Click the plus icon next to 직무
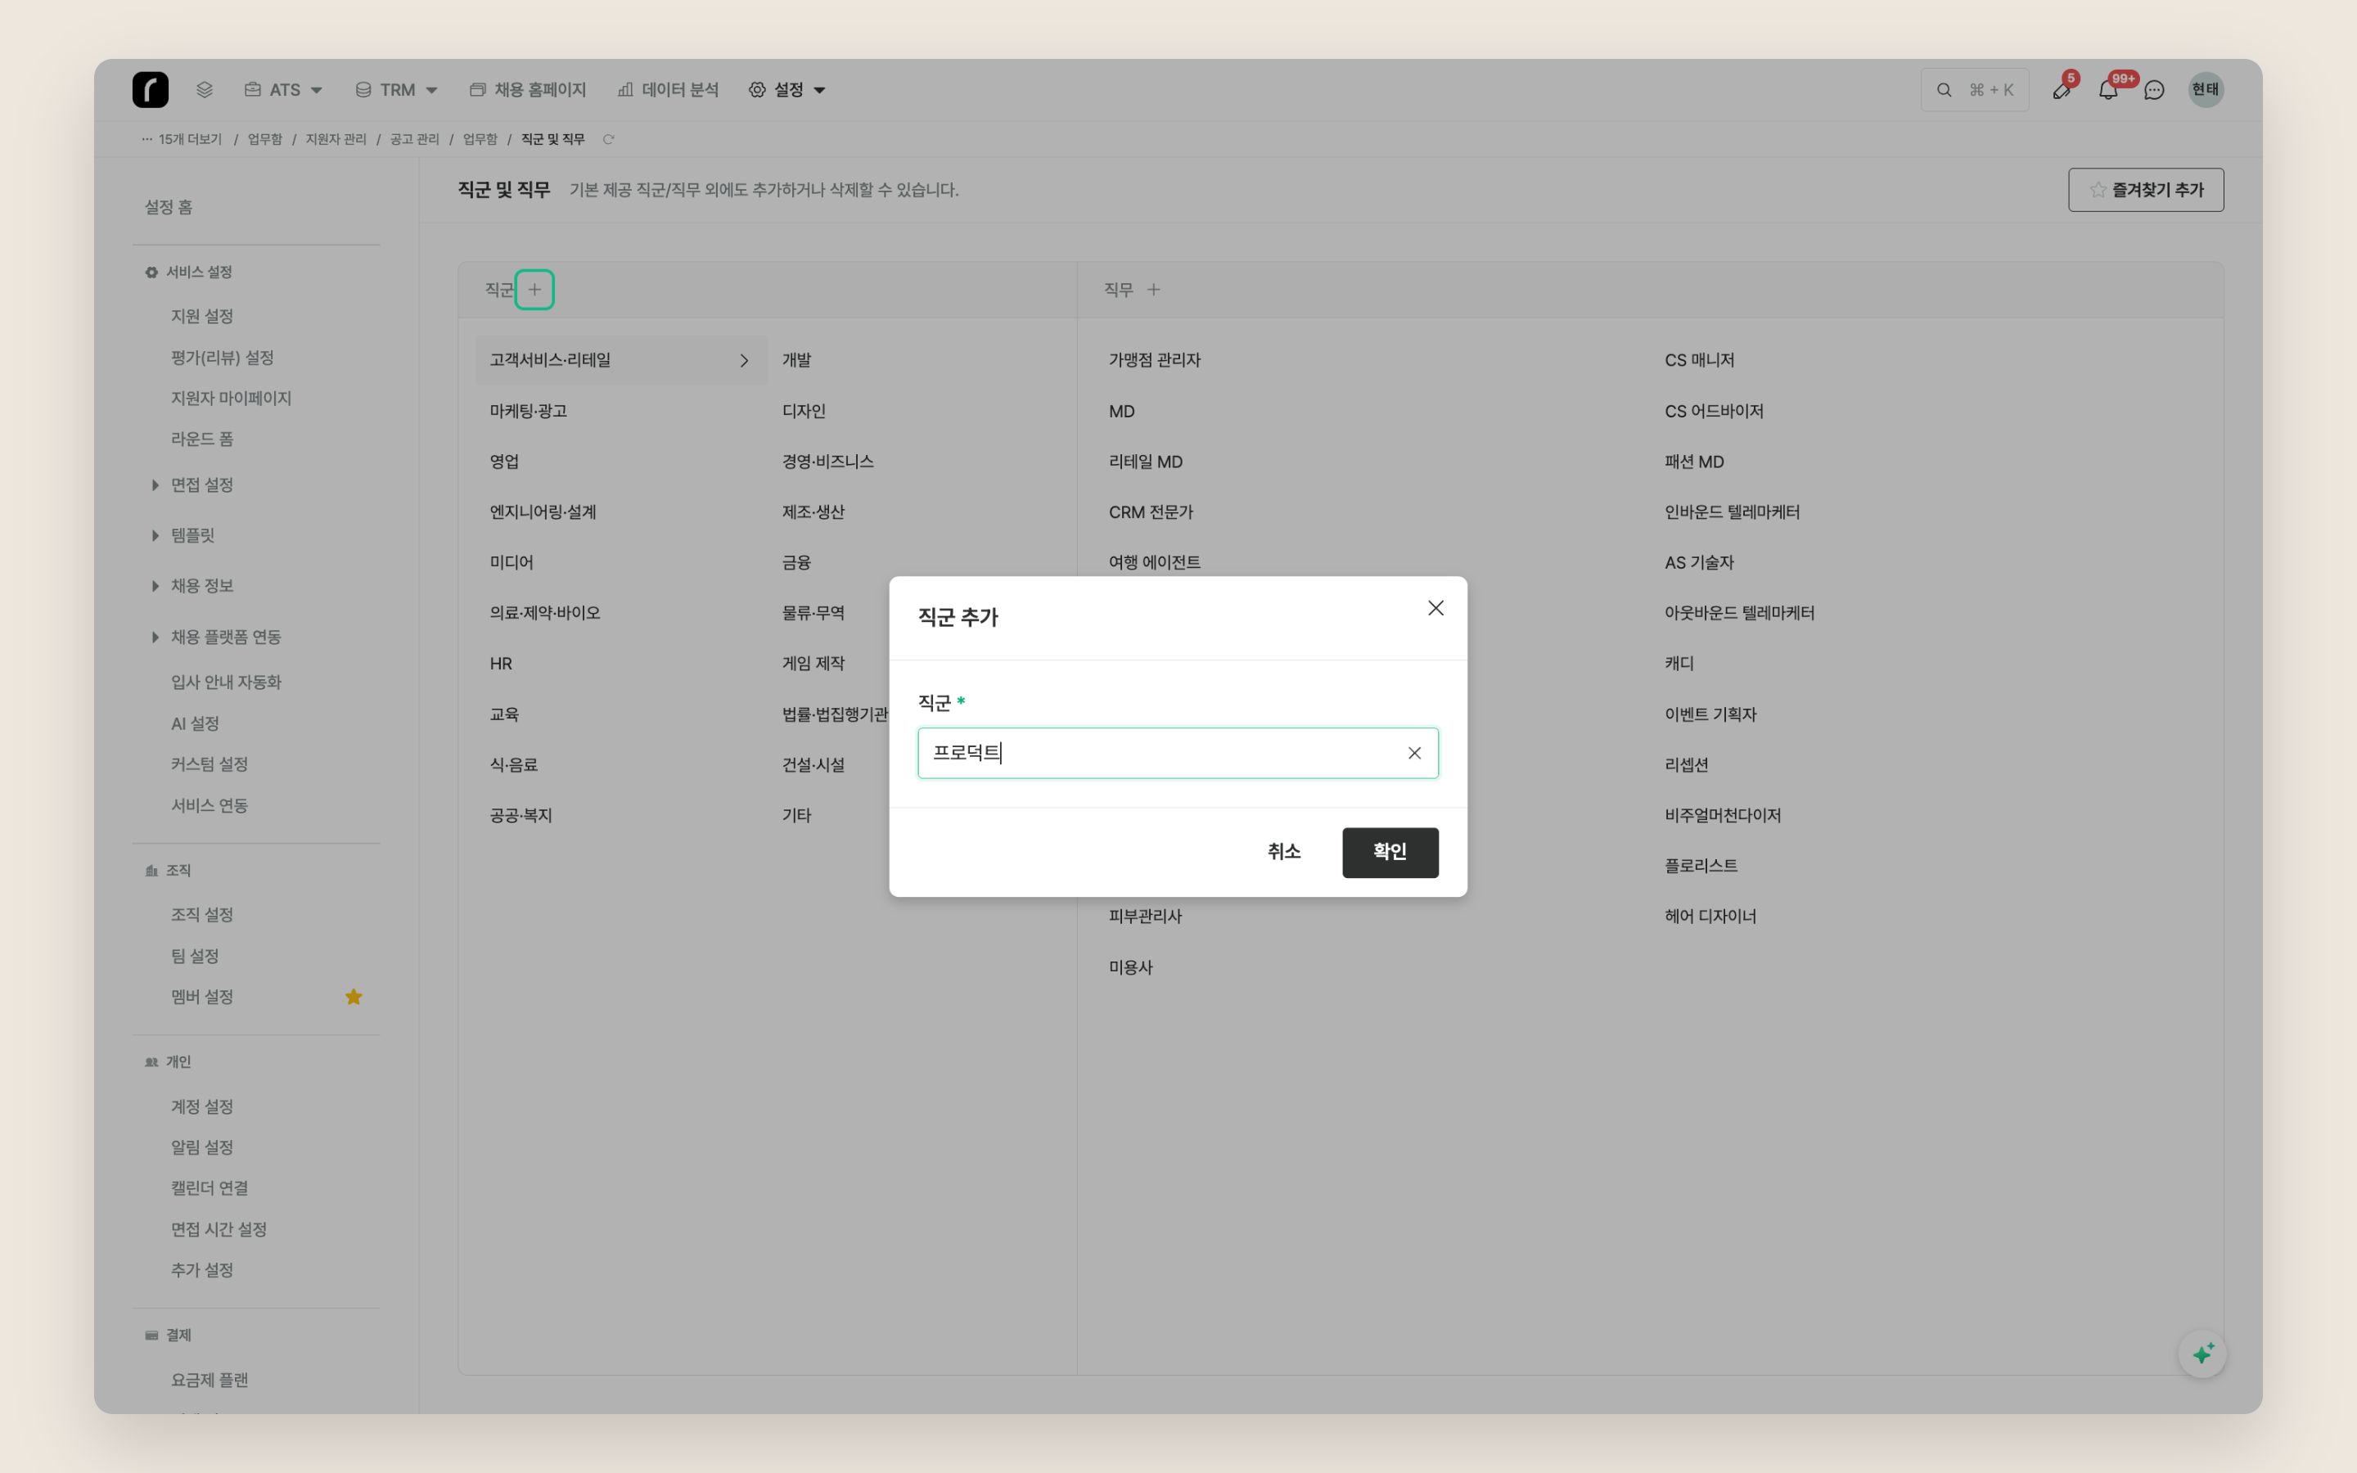The width and height of the screenshot is (2357, 1473). pyautogui.click(x=1153, y=290)
